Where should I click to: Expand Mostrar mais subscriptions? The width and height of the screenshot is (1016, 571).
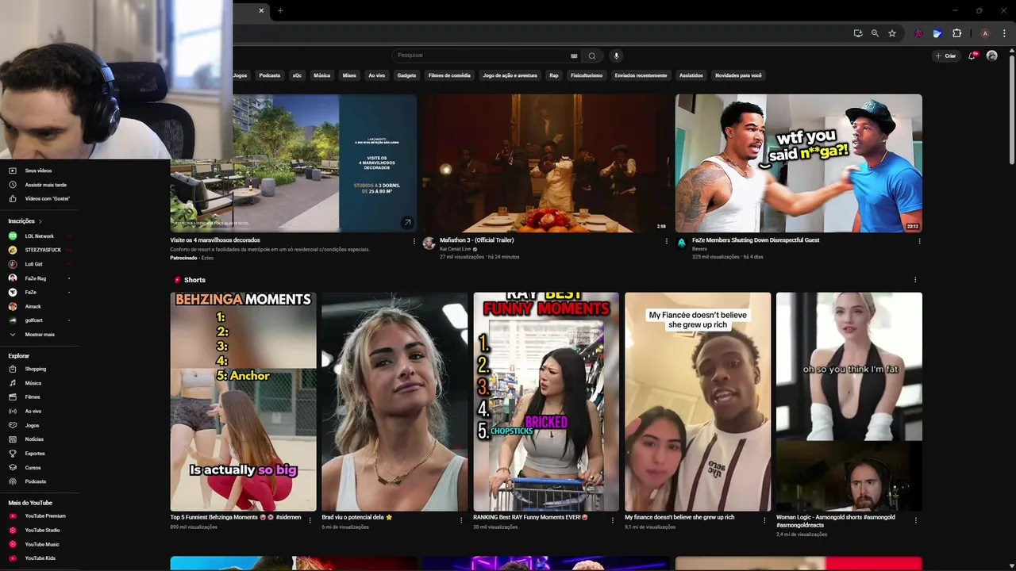coord(40,335)
